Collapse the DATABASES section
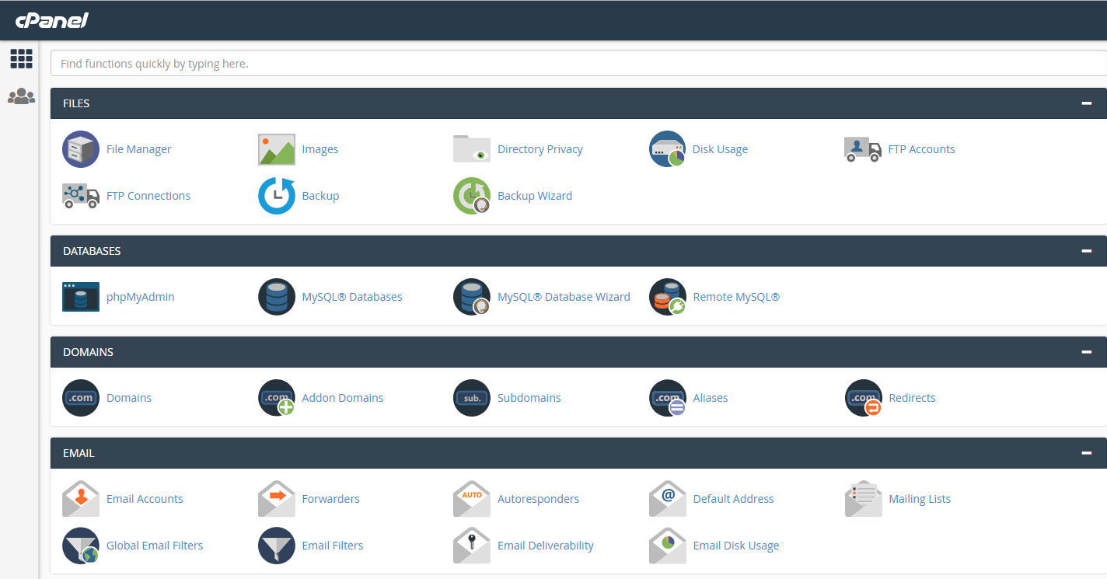 point(1087,251)
